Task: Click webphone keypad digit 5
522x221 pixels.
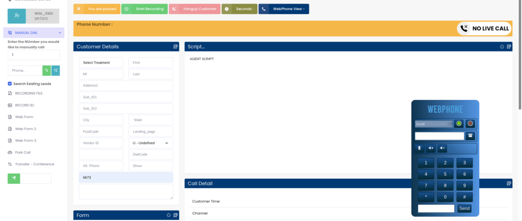Action: (x=445, y=174)
